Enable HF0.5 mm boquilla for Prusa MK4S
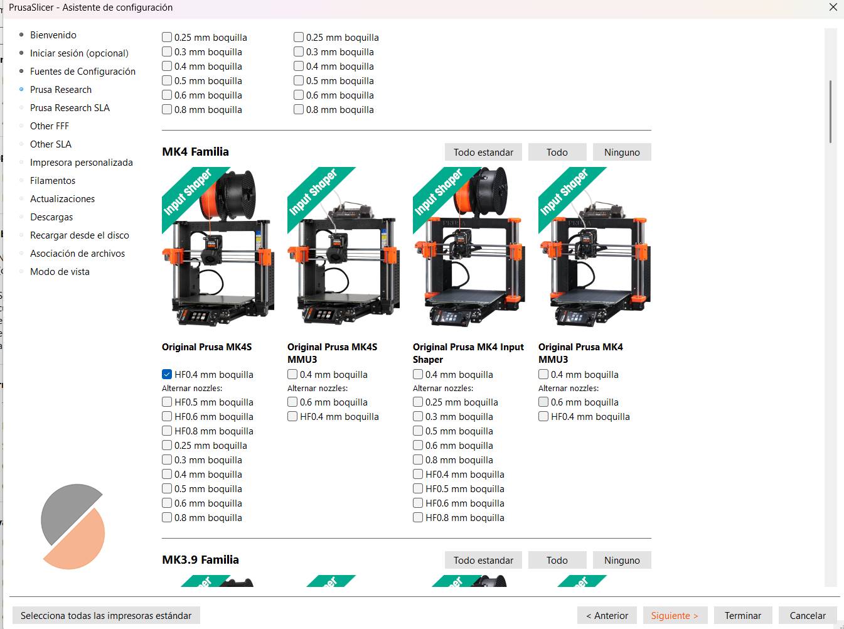The width and height of the screenshot is (844, 629). (167, 402)
